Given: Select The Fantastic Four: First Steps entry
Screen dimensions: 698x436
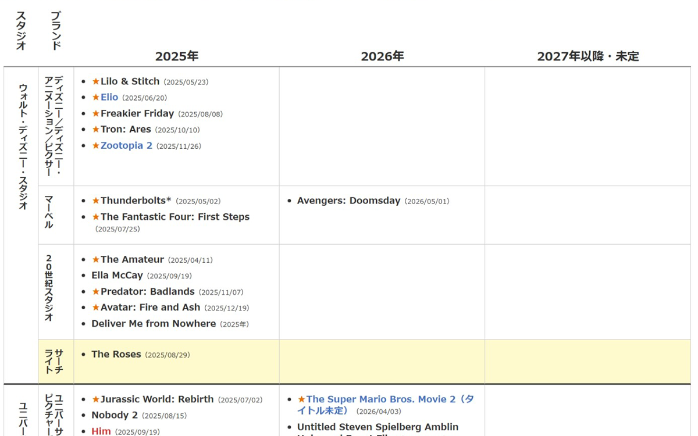Looking at the screenshot, I should click(x=175, y=217).
